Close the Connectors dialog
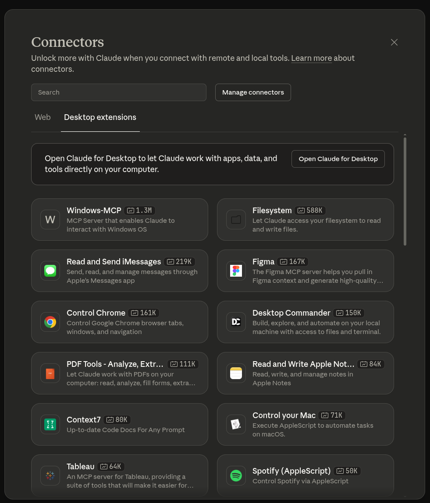 pyautogui.click(x=394, y=42)
